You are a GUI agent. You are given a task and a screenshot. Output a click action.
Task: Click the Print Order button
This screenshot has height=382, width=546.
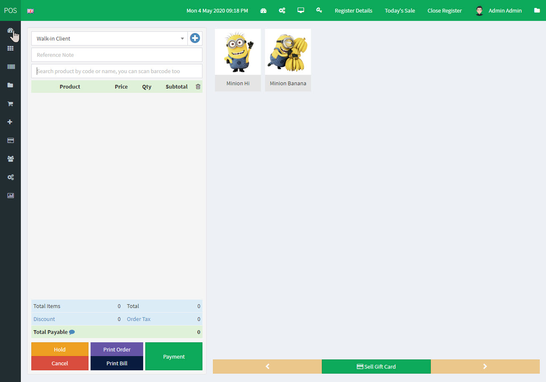pyautogui.click(x=117, y=349)
